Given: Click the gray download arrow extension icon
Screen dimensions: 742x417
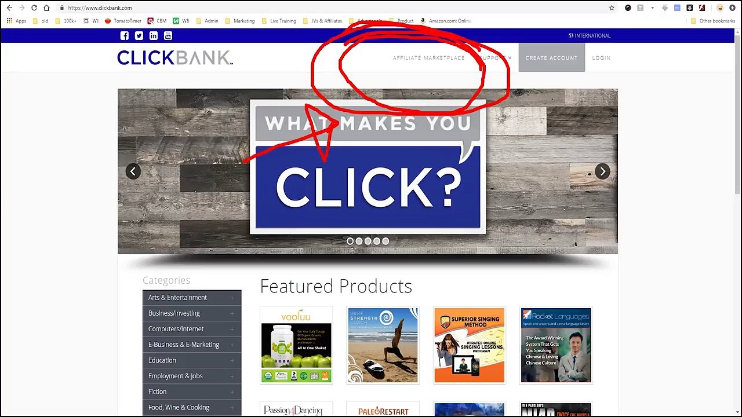Looking at the screenshot, I should pyautogui.click(x=665, y=8).
